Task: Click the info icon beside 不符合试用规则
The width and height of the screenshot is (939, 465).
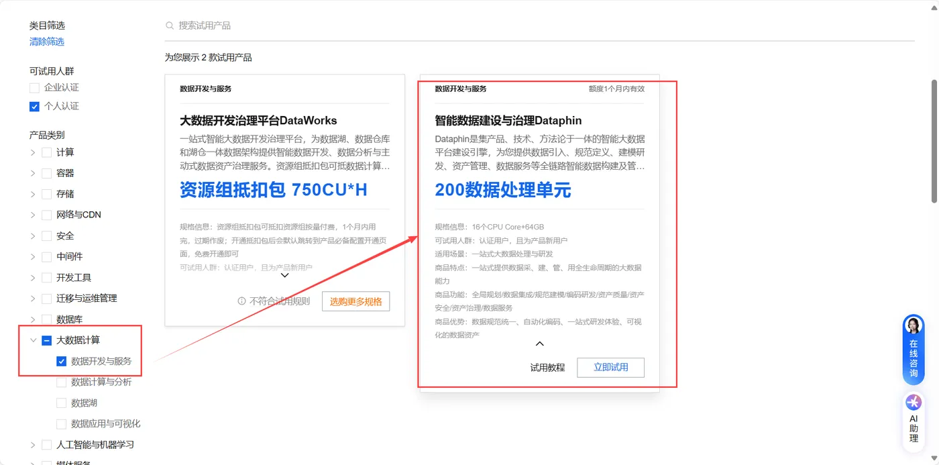Action: [241, 301]
